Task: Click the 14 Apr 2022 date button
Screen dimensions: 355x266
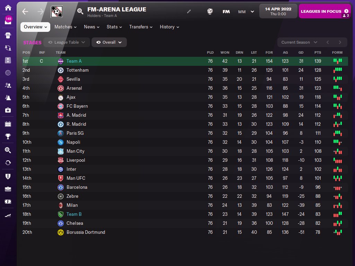Action: 278,11
